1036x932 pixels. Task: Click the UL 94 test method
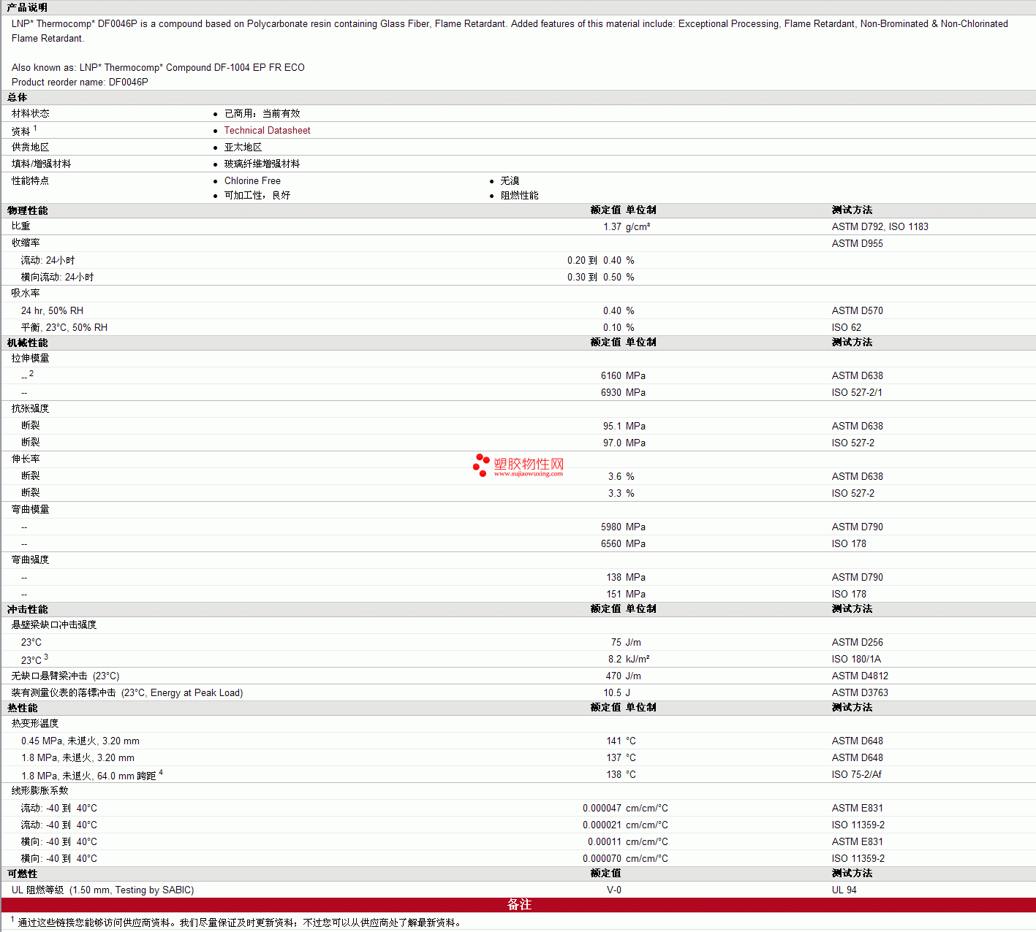(844, 890)
